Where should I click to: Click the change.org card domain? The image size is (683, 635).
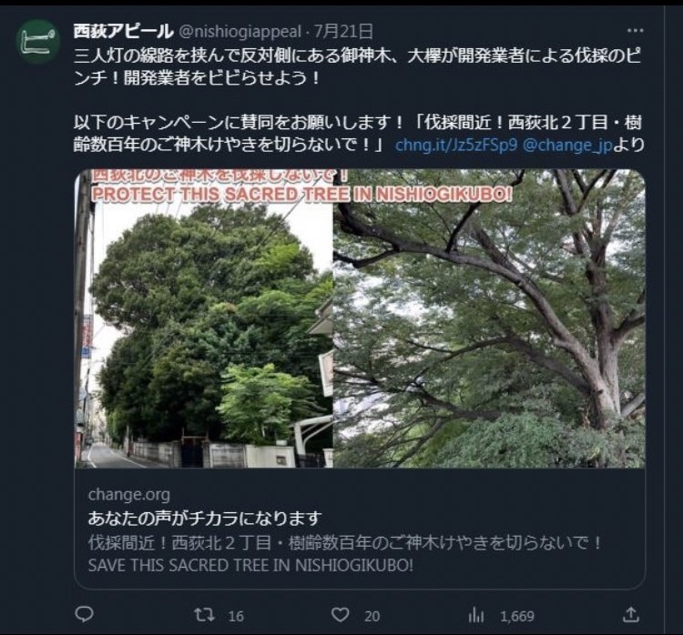[129, 494]
